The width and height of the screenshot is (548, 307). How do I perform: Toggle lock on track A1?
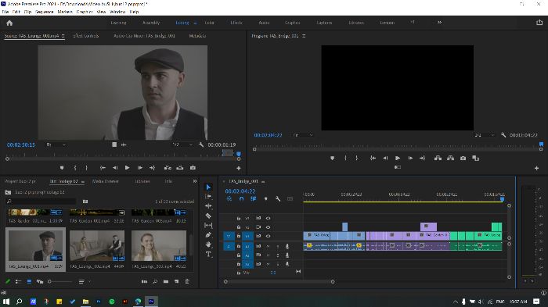[239, 246]
